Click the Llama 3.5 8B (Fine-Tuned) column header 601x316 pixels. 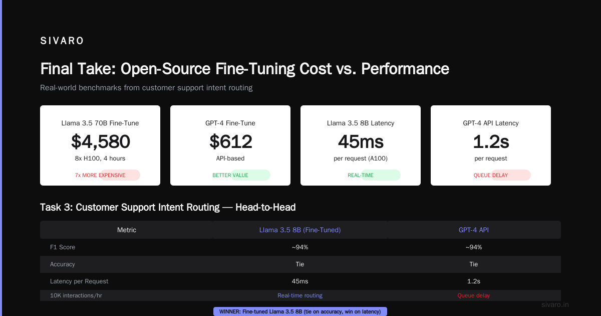pos(300,230)
